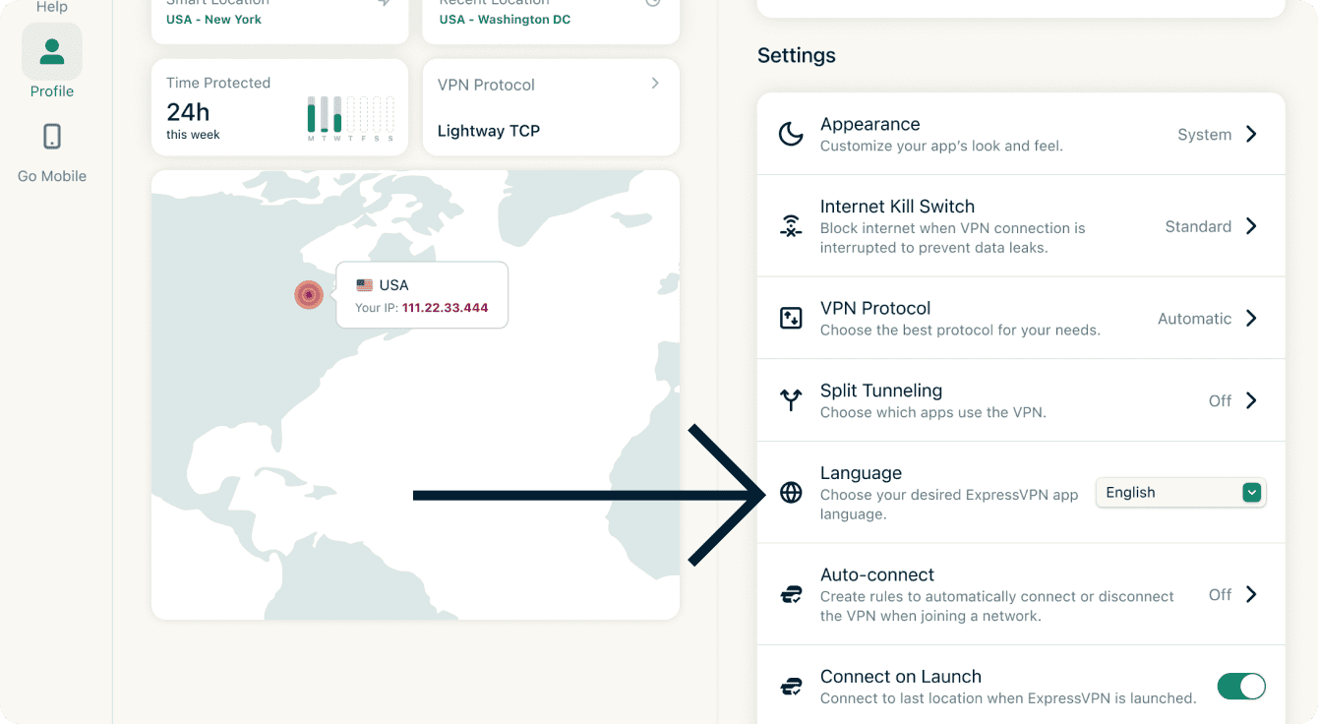The height and width of the screenshot is (724, 1318).
Task: Click the "Standard" kill switch value
Action: (1198, 226)
